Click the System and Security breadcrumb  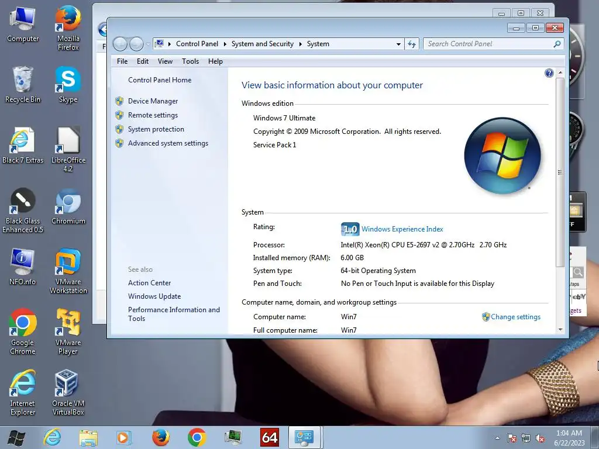tap(263, 44)
